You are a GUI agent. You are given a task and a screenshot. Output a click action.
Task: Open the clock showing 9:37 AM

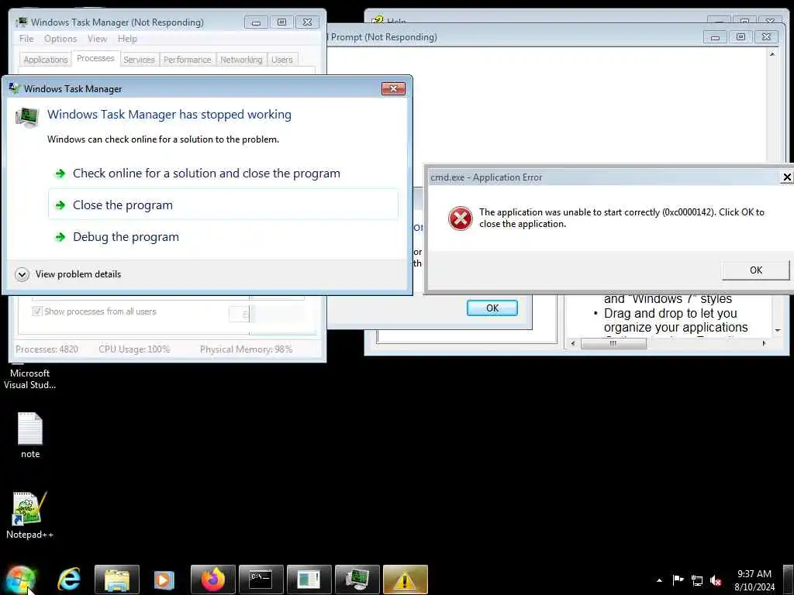click(754, 580)
